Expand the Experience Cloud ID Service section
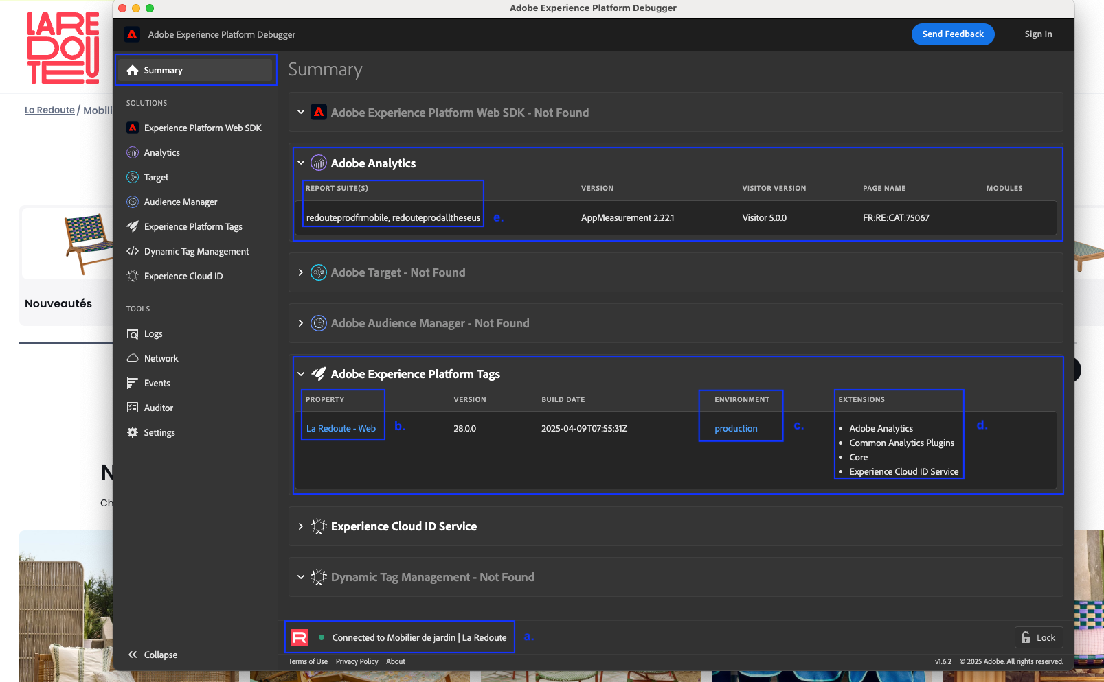This screenshot has height=682, width=1104. 301,526
